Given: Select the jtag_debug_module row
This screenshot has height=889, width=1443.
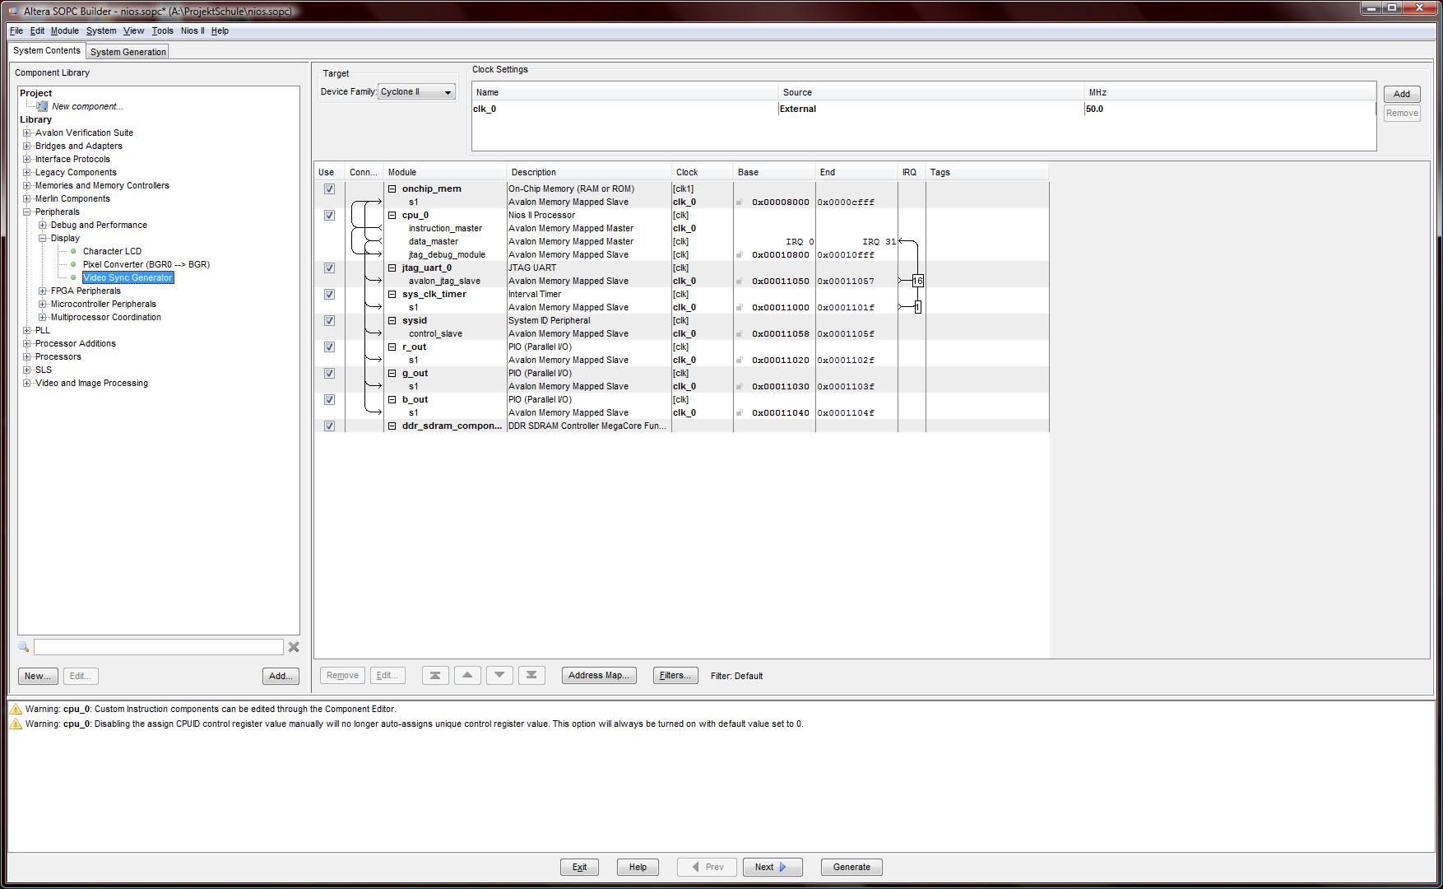Looking at the screenshot, I should tap(682, 254).
